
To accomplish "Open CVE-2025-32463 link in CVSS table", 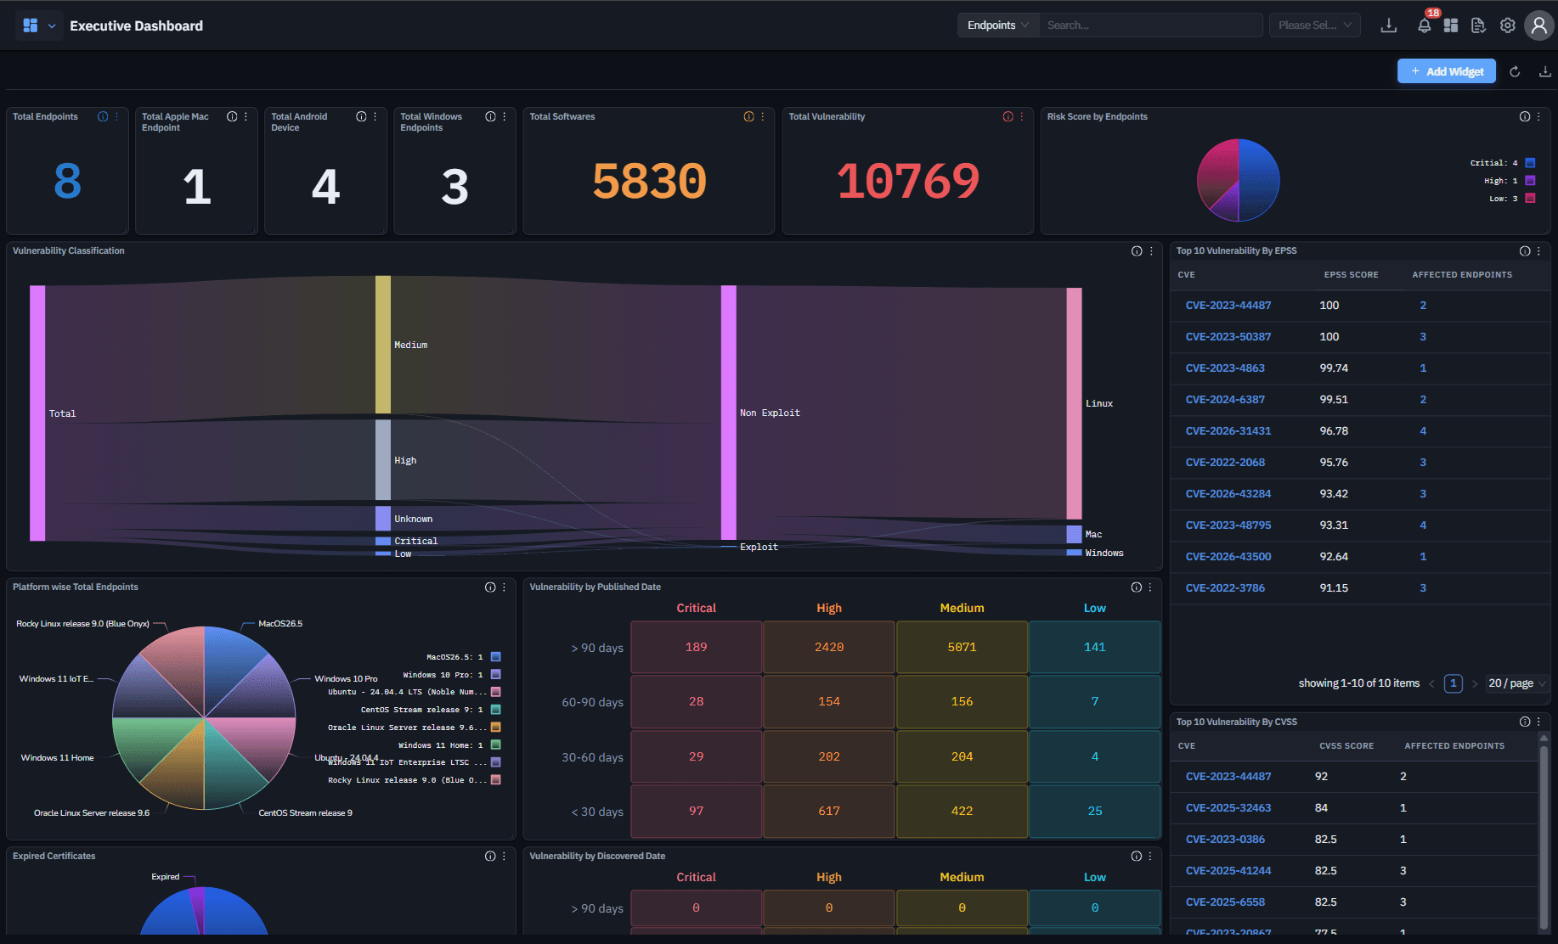I will (1228, 808).
